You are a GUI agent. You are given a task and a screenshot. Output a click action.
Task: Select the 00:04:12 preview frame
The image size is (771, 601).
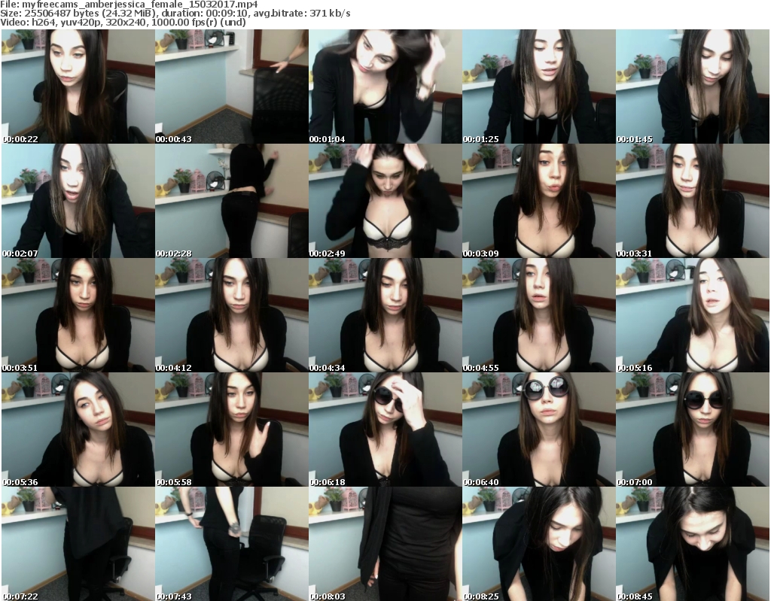[232, 315]
